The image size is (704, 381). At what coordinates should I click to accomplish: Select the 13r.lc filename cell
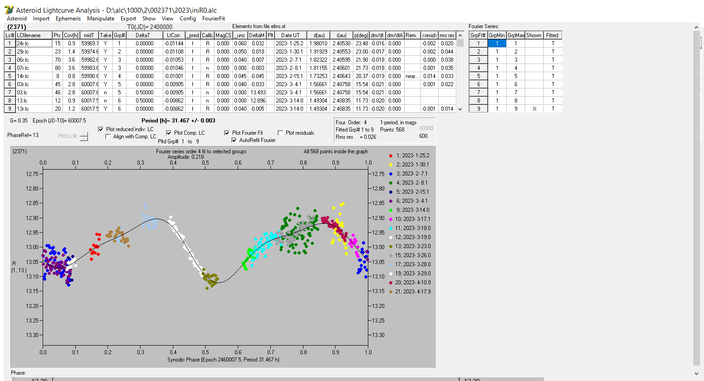point(34,109)
